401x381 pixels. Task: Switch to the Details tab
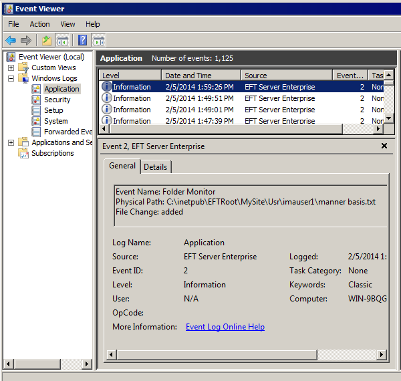(x=156, y=166)
